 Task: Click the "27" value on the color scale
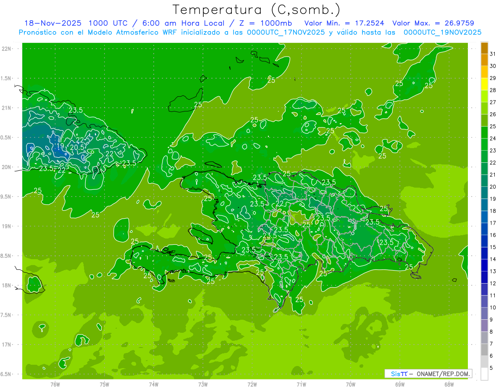click(x=493, y=102)
